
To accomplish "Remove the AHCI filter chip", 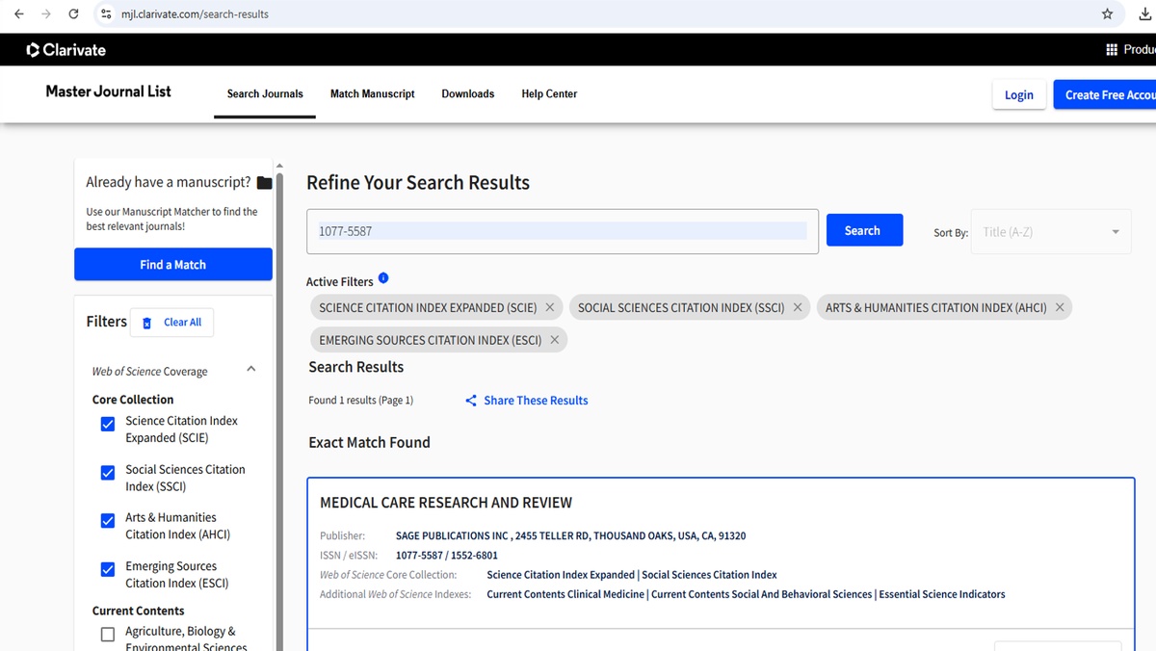I will 1060,307.
